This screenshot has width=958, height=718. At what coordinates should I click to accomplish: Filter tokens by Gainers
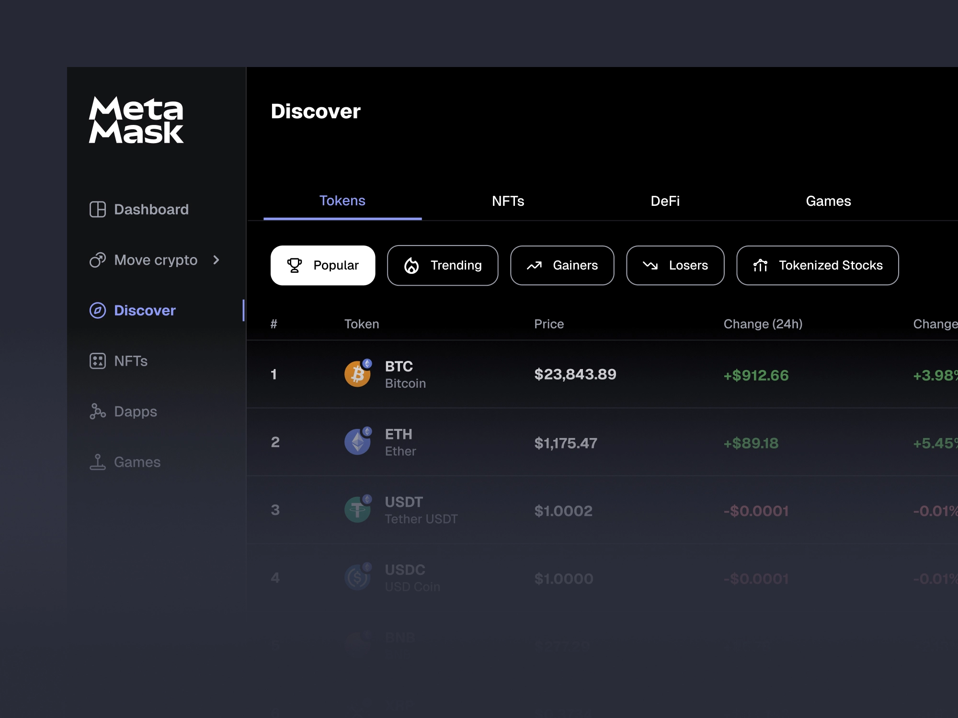562,265
